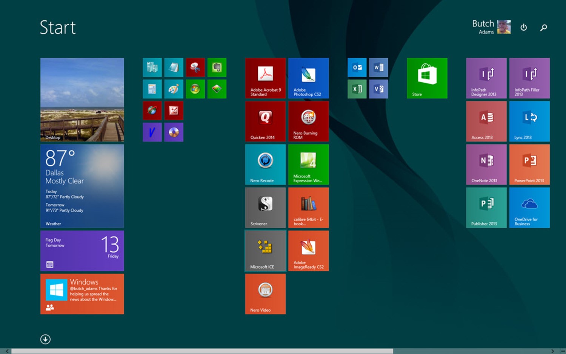Open InfoPath Filler 2013 tile
The height and width of the screenshot is (354, 566).
tap(529, 78)
